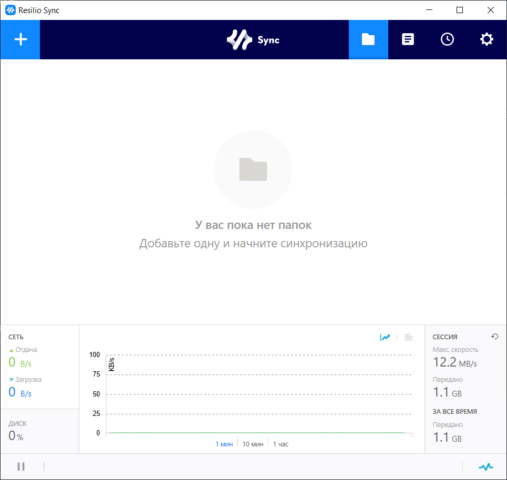
Task: Select the 1 мин graph interval
Action: [224, 444]
